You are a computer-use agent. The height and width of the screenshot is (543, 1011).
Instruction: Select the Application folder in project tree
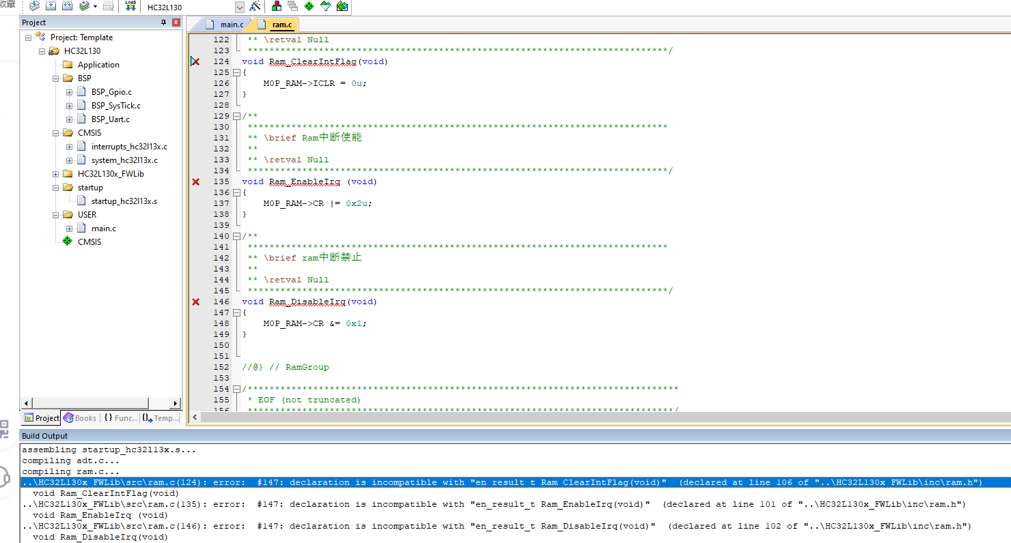point(98,65)
